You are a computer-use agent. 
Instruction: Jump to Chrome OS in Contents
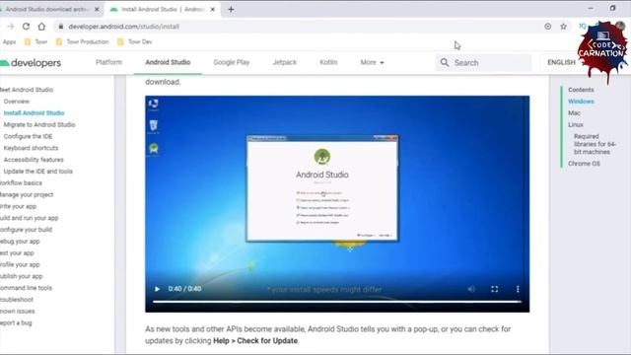(x=584, y=164)
